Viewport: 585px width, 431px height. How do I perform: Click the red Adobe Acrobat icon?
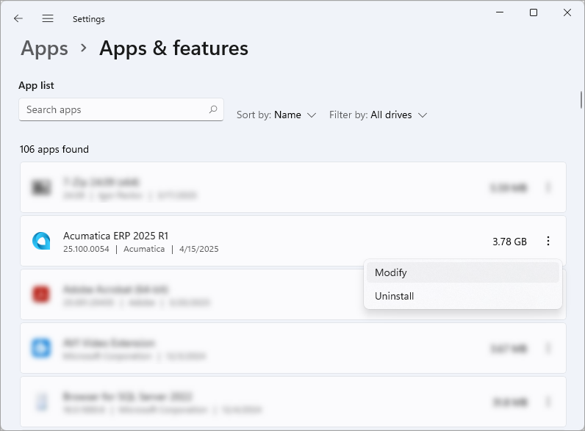coord(41,294)
